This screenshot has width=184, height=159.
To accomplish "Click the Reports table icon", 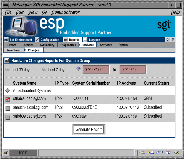I will [x=65, y=40].
